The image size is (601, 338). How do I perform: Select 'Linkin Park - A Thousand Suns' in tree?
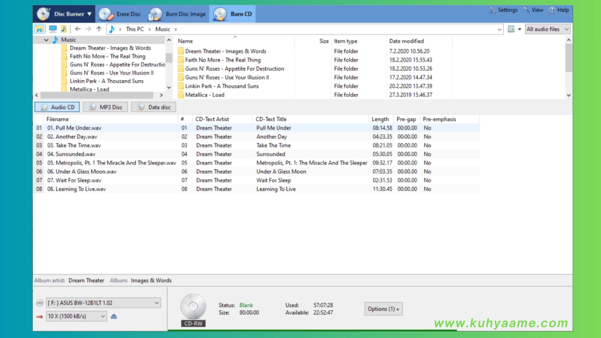click(x=107, y=81)
